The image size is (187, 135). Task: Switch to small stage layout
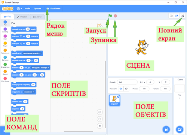click(171, 16)
